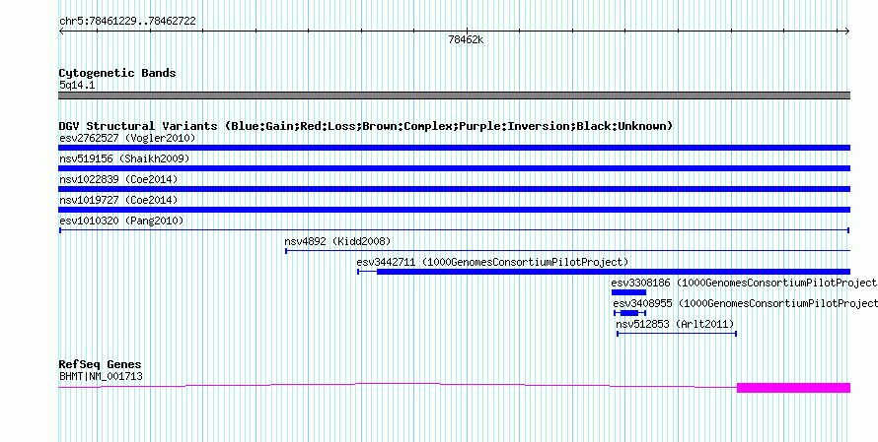Open the BHMT|NM_001713 gene label
Viewport: 878px width, 442px height.
click(101, 377)
